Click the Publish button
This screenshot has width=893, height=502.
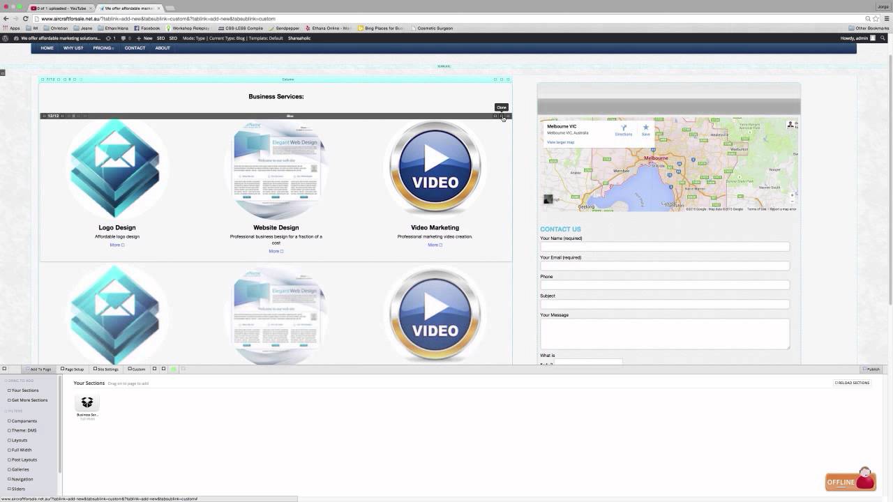pyautogui.click(x=871, y=369)
